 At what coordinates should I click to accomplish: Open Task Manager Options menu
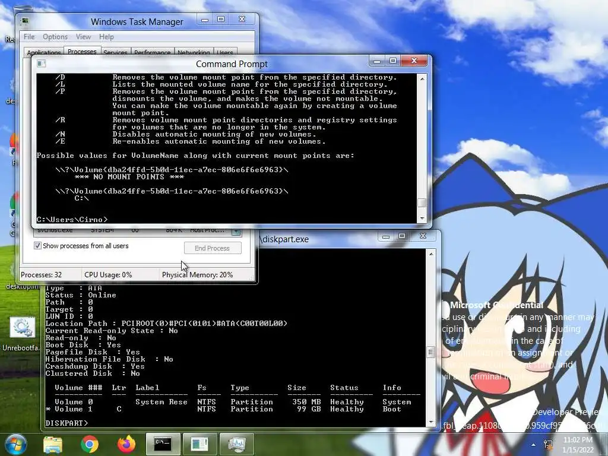tap(55, 37)
